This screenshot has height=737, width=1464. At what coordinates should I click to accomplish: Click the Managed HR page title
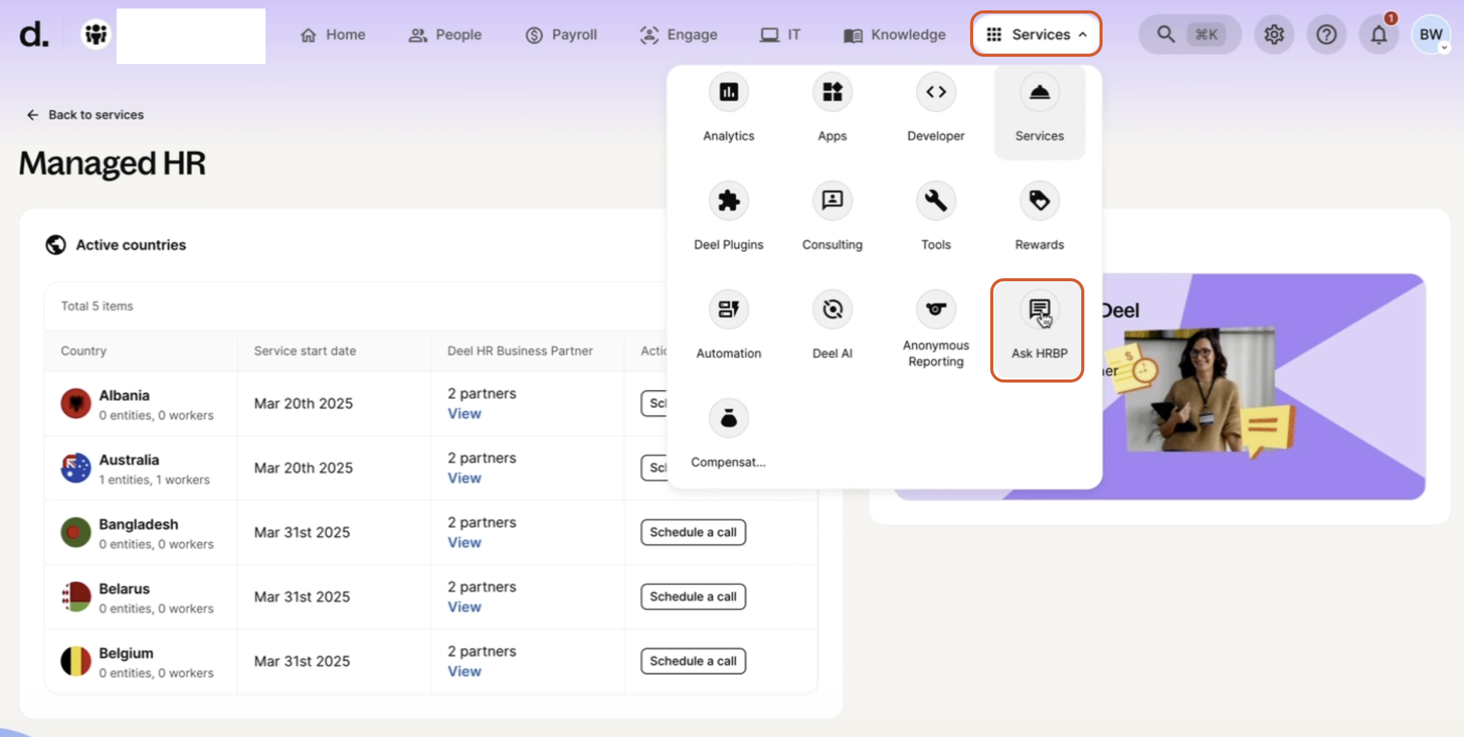[x=112, y=164]
